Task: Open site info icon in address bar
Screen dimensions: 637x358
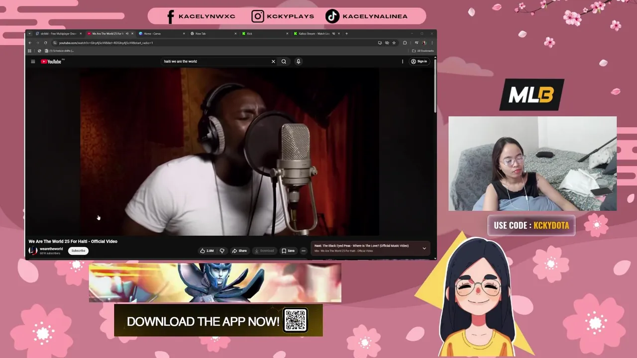Action: [x=54, y=43]
